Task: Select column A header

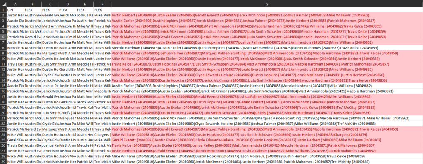Action: [15, 4]
